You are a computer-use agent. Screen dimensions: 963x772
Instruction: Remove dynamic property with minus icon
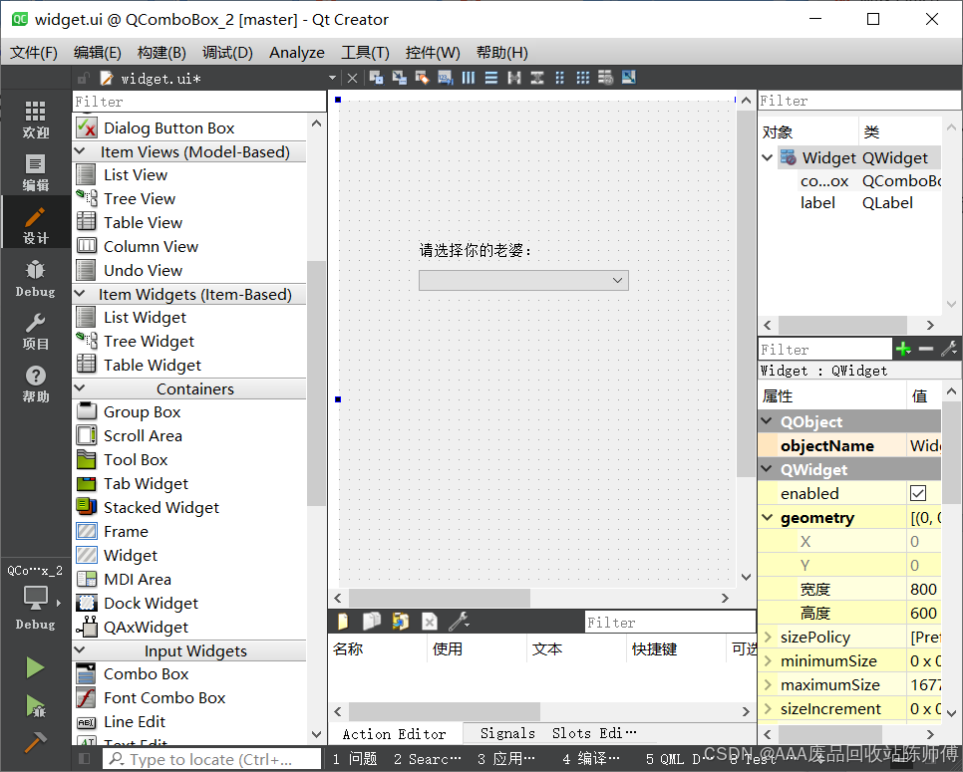coord(926,350)
